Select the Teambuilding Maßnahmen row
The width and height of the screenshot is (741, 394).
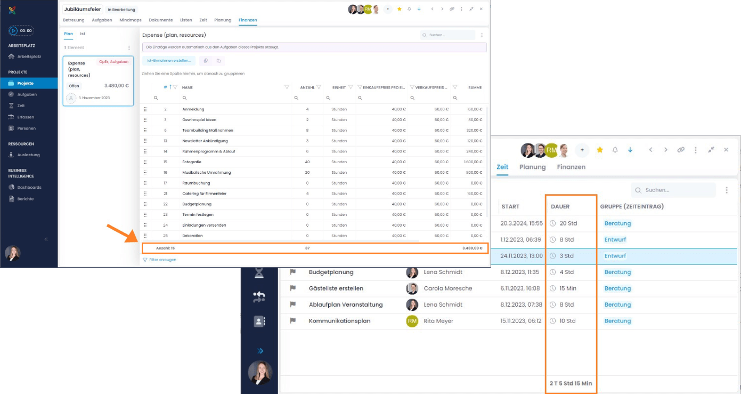pyautogui.click(x=314, y=130)
